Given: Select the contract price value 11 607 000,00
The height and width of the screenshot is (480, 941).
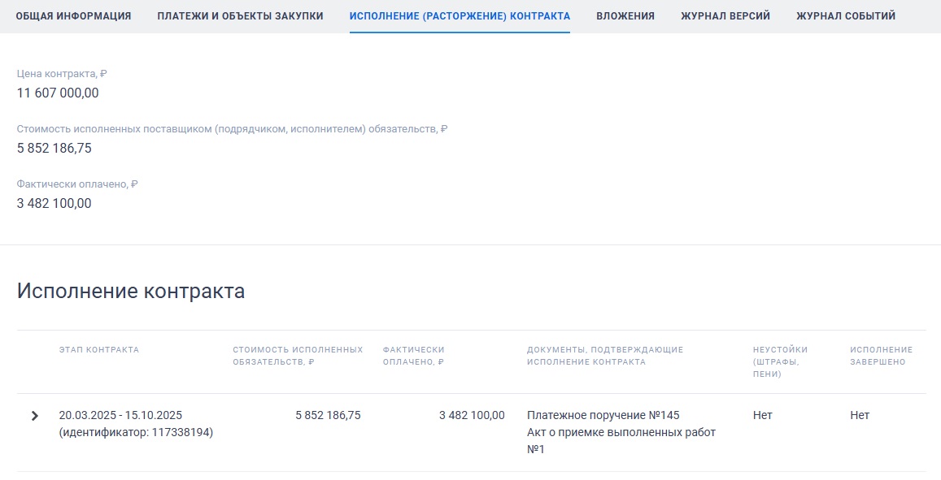Looking at the screenshot, I should coord(59,93).
